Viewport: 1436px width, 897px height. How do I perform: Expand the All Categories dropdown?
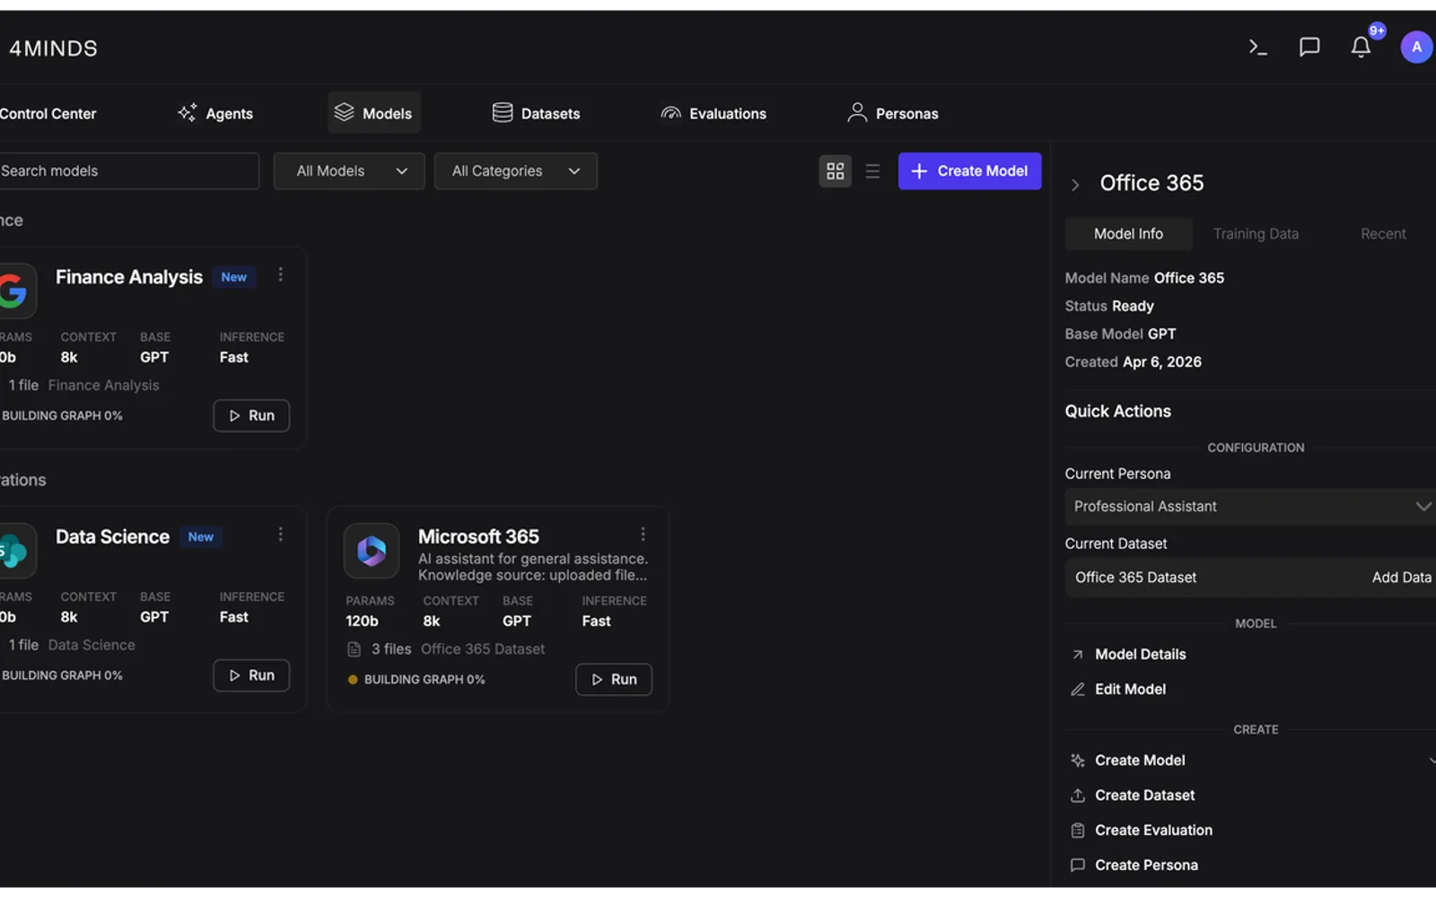tap(516, 171)
